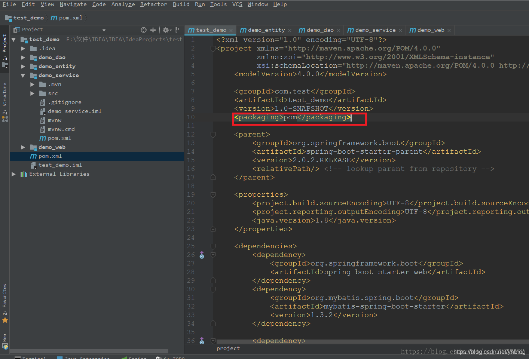Fold the dependencies block at line 25
529x359 pixels.
coord(213,246)
